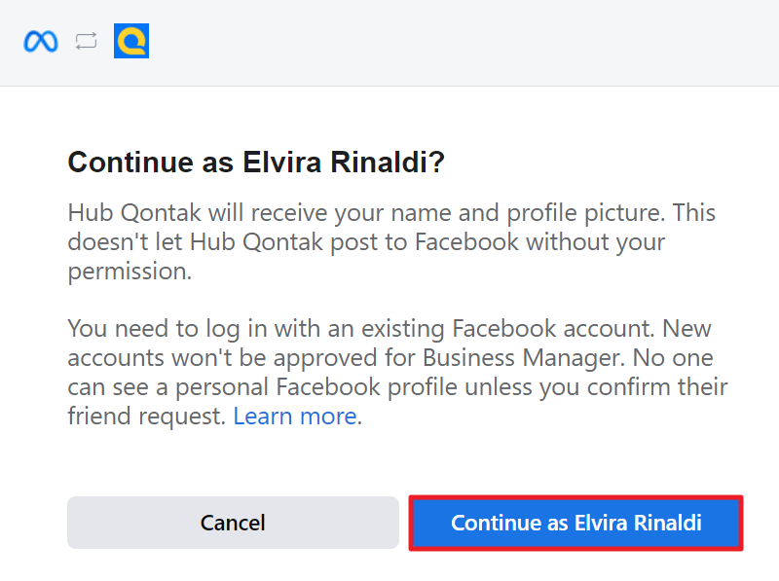Click "Business Manager" text in second paragraph
The height and width of the screenshot is (581, 779).
(x=524, y=358)
